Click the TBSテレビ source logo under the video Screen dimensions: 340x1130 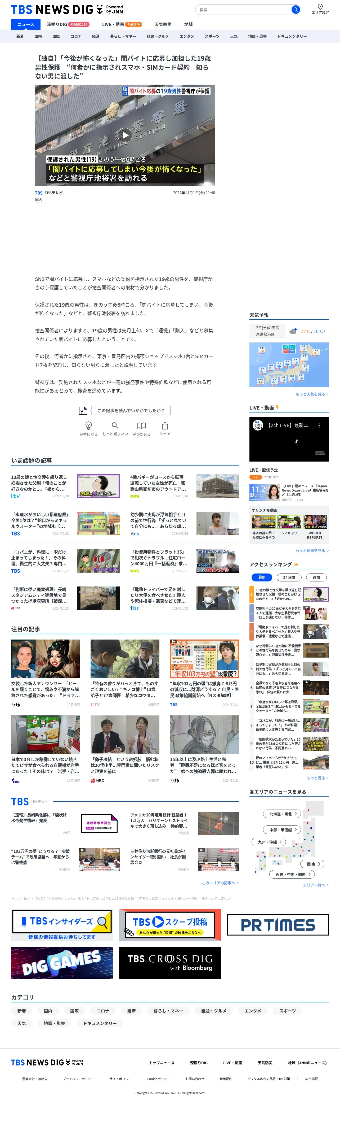point(39,193)
